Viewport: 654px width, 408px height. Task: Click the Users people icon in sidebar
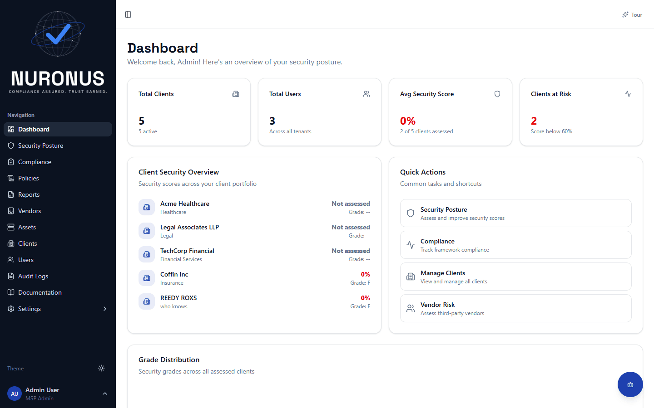(x=11, y=260)
